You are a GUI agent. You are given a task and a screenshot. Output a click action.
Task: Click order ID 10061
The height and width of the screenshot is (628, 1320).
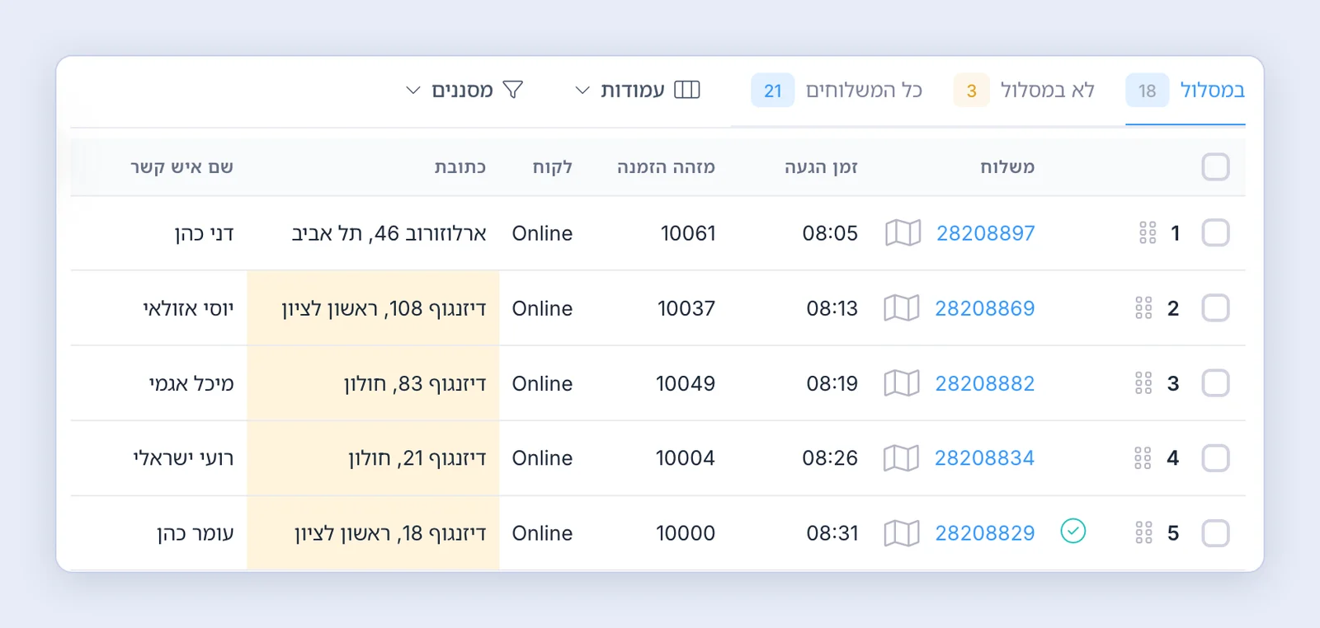click(688, 233)
